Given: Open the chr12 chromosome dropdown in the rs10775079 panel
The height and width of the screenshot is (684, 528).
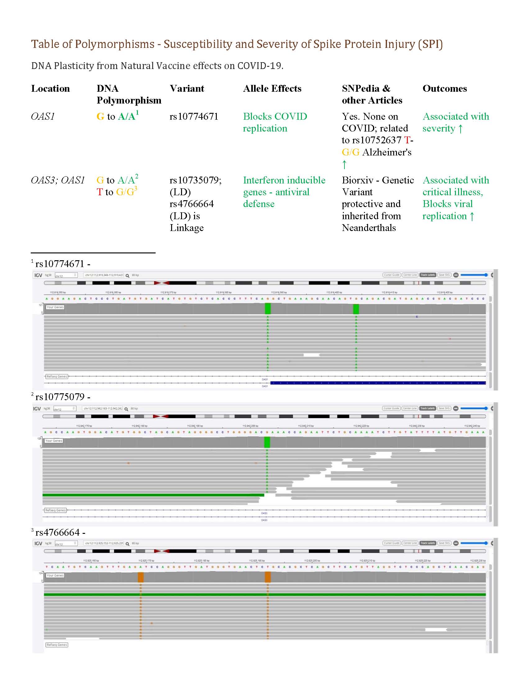Looking at the screenshot, I should coord(65,409).
